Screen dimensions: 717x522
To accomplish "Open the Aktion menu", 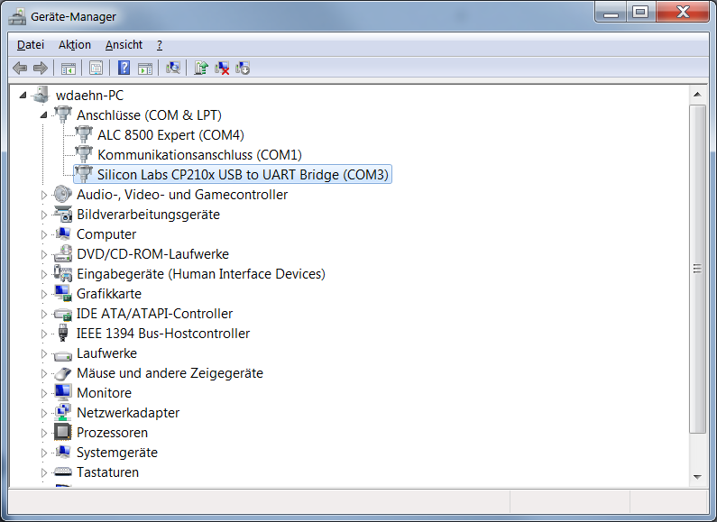I will coord(75,44).
